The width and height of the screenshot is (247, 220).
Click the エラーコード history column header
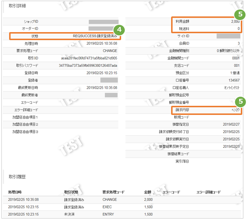171,192
